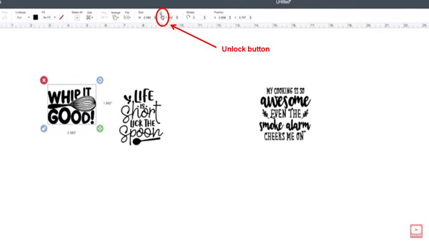The image size is (429, 245).
Task: Open the Align dropdown
Action: click(104, 17)
